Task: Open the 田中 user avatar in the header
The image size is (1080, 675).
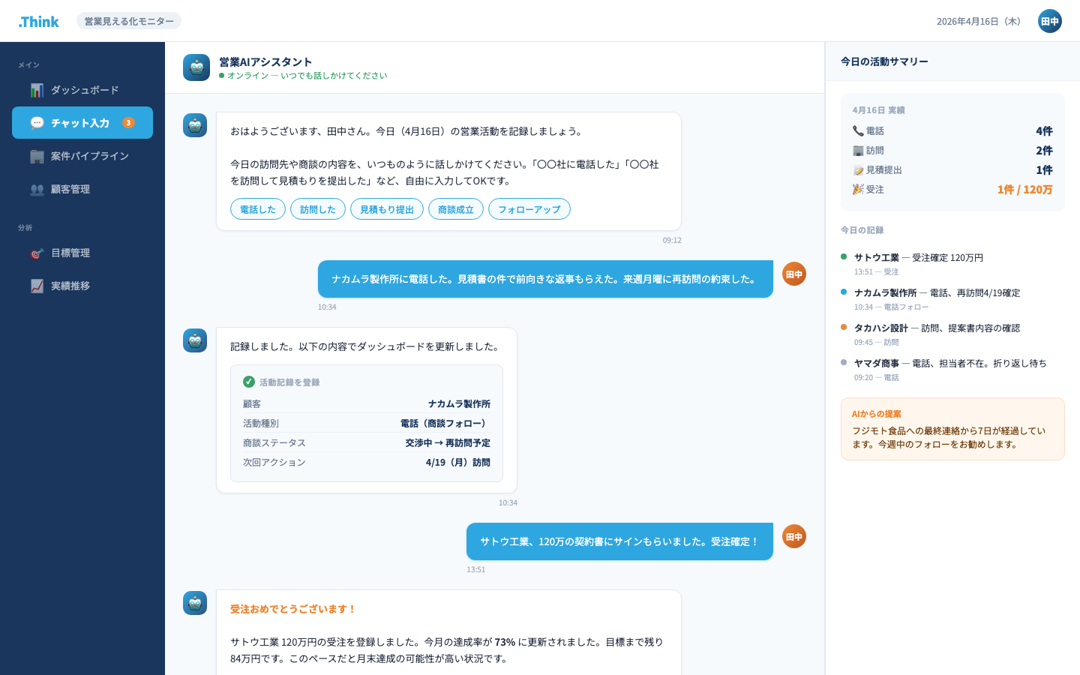Action: pos(1050,21)
